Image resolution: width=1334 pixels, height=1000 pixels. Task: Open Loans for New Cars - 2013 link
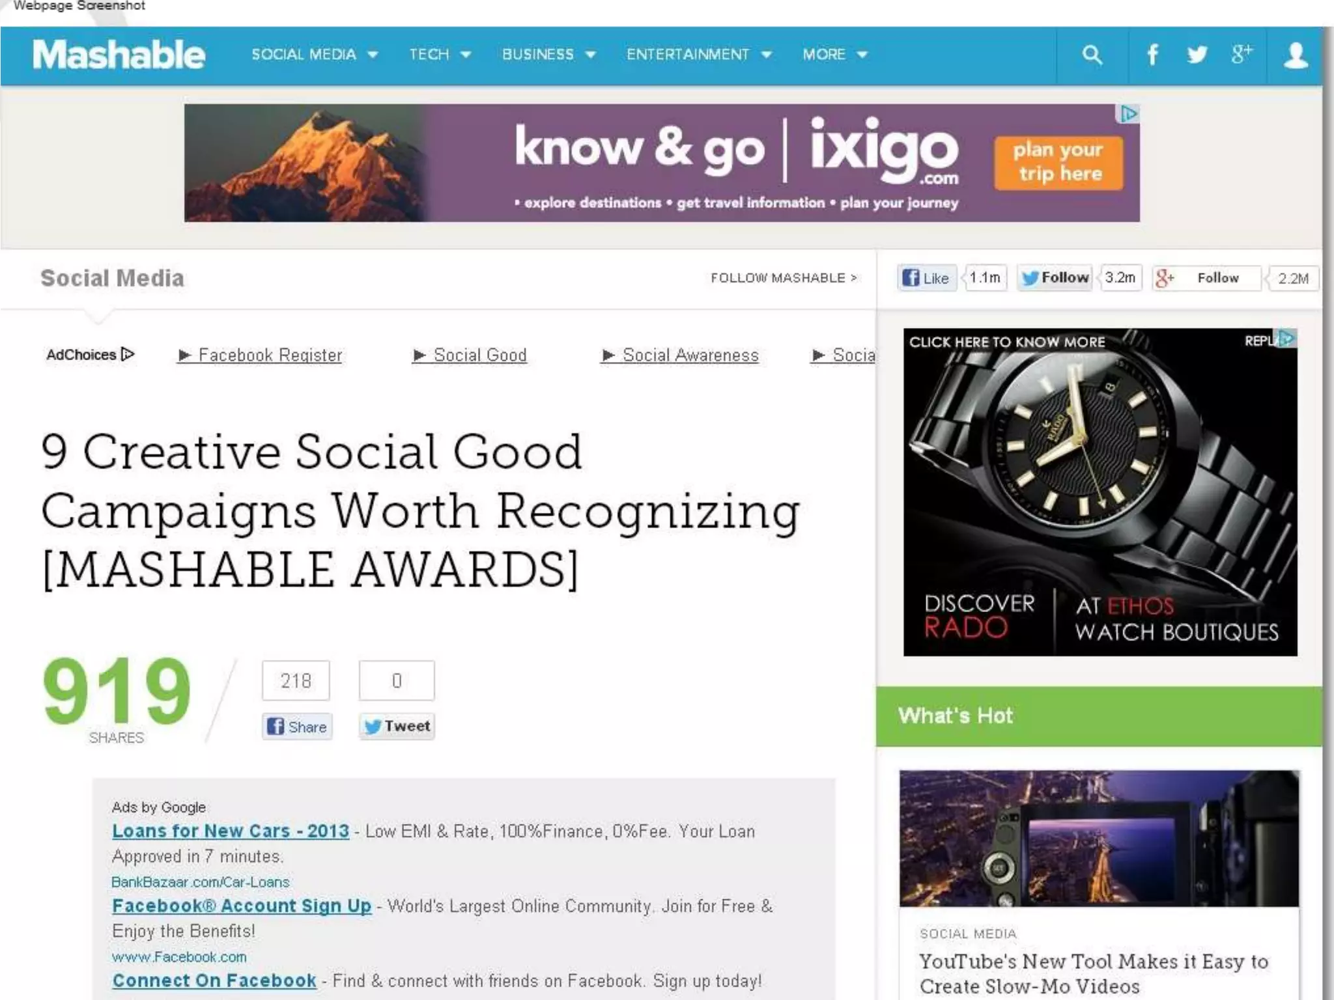231,831
